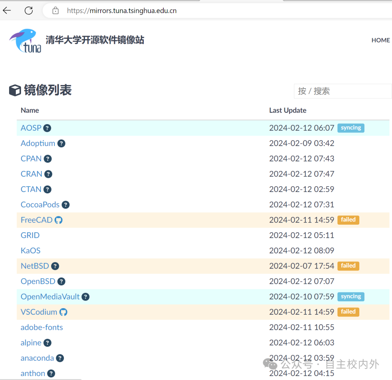Open help icon next to OpenBSD

[x=61, y=281]
